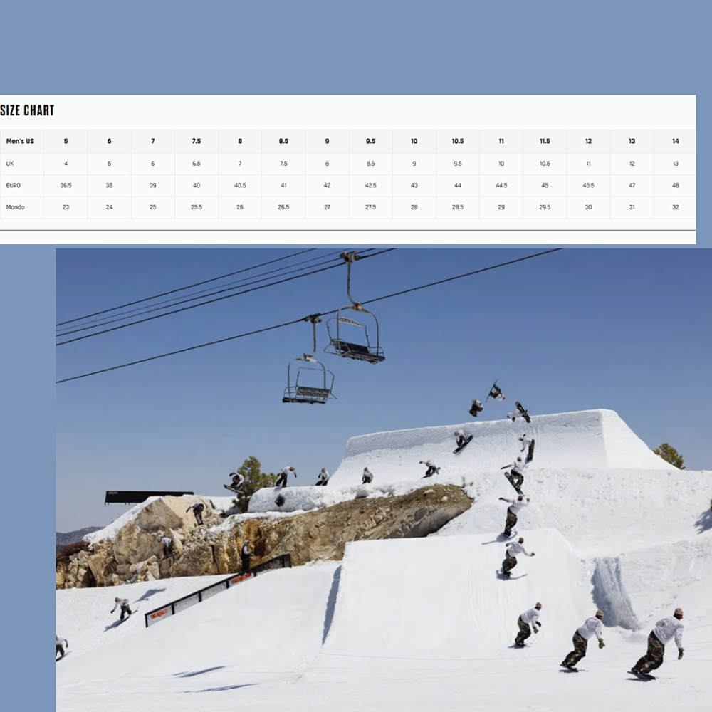
Task: Select Men's US size 9.5 column header
Action: (370, 141)
